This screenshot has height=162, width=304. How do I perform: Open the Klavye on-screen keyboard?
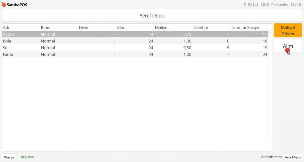click(9, 157)
